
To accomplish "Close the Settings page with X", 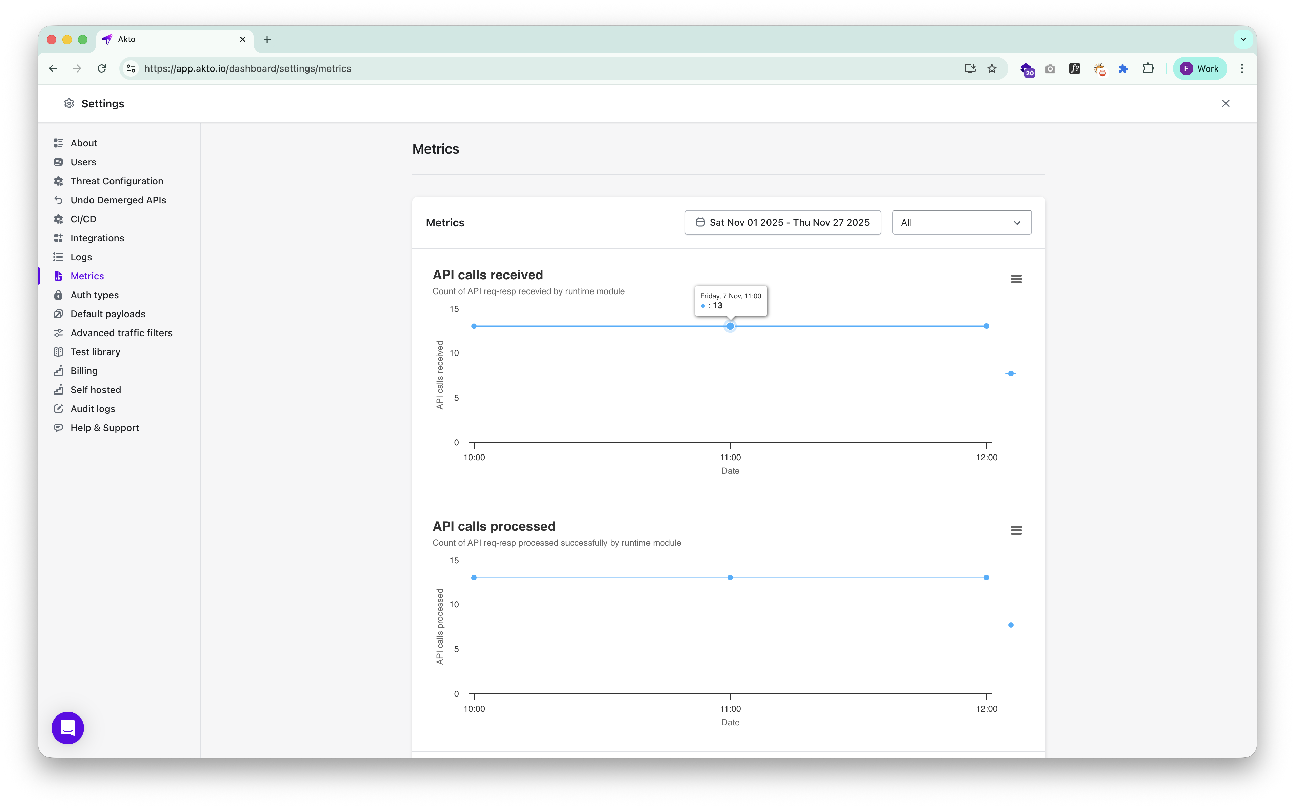I will (1225, 104).
